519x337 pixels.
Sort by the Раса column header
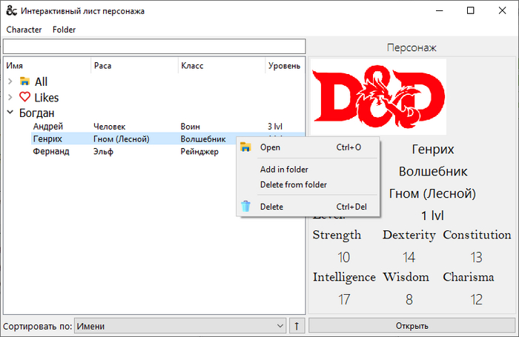(x=134, y=65)
